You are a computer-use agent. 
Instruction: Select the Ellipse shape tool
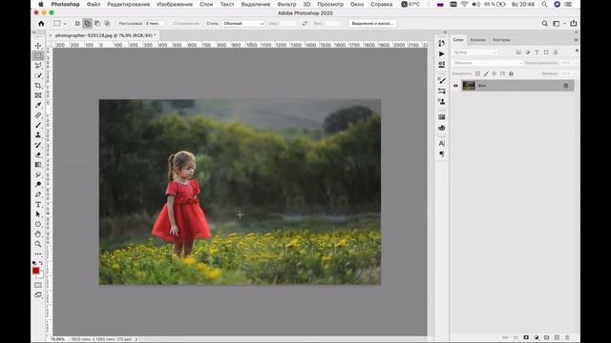(38, 224)
